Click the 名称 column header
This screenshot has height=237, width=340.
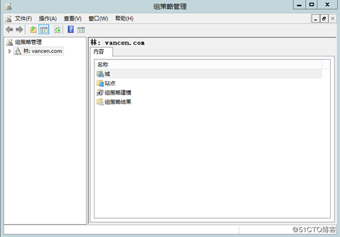[x=208, y=64]
